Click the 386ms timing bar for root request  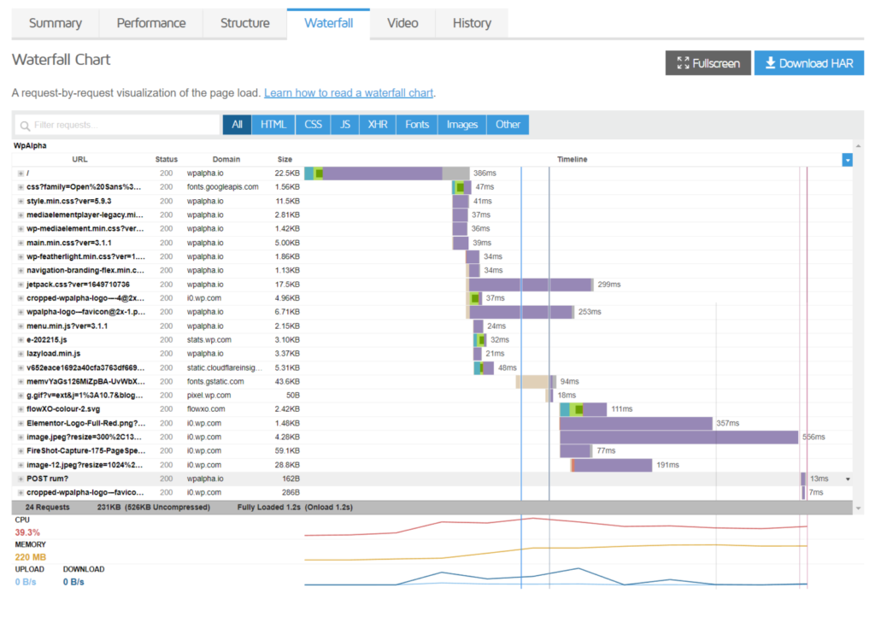387,173
